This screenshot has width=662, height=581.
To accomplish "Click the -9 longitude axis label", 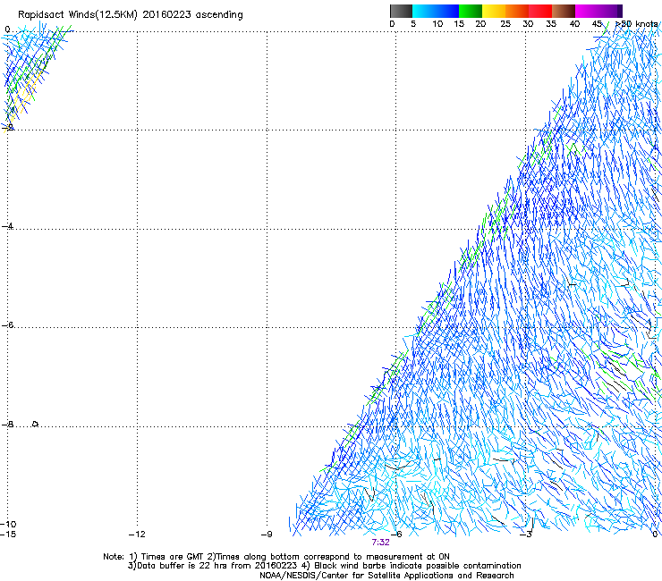I will click(267, 535).
